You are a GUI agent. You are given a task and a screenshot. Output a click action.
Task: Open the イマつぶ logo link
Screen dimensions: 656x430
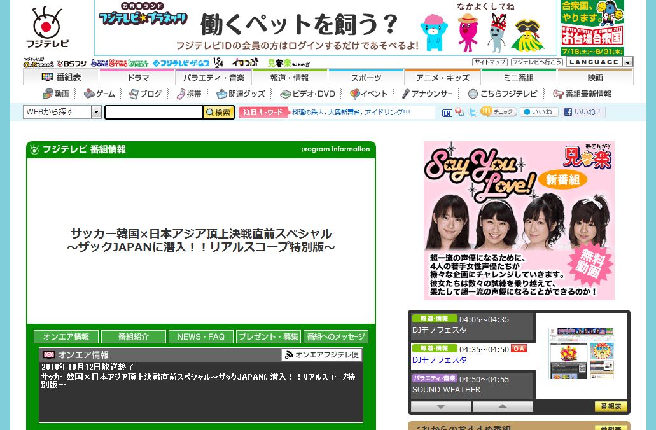[245, 63]
